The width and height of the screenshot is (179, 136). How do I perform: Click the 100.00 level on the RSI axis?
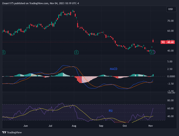pyautogui.click(x=171, y=101)
